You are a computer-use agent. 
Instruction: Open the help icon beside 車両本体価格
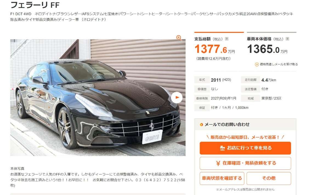pyautogui.click(x=287, y=39)
